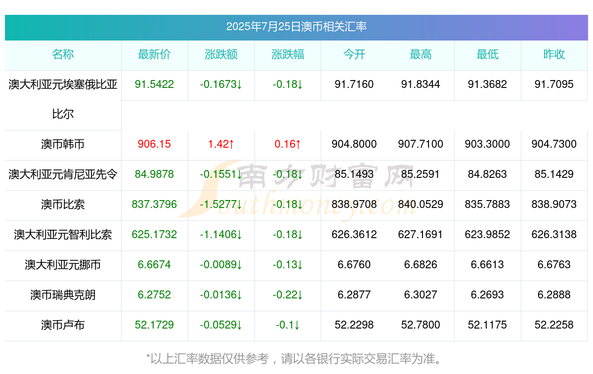593x374 pixels.
Task: Select latest price 52.1729
Action: (x=155, y=325)
